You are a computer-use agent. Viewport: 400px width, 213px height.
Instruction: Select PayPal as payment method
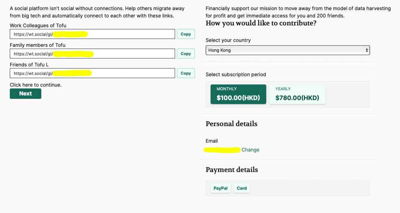click(220, 188)
